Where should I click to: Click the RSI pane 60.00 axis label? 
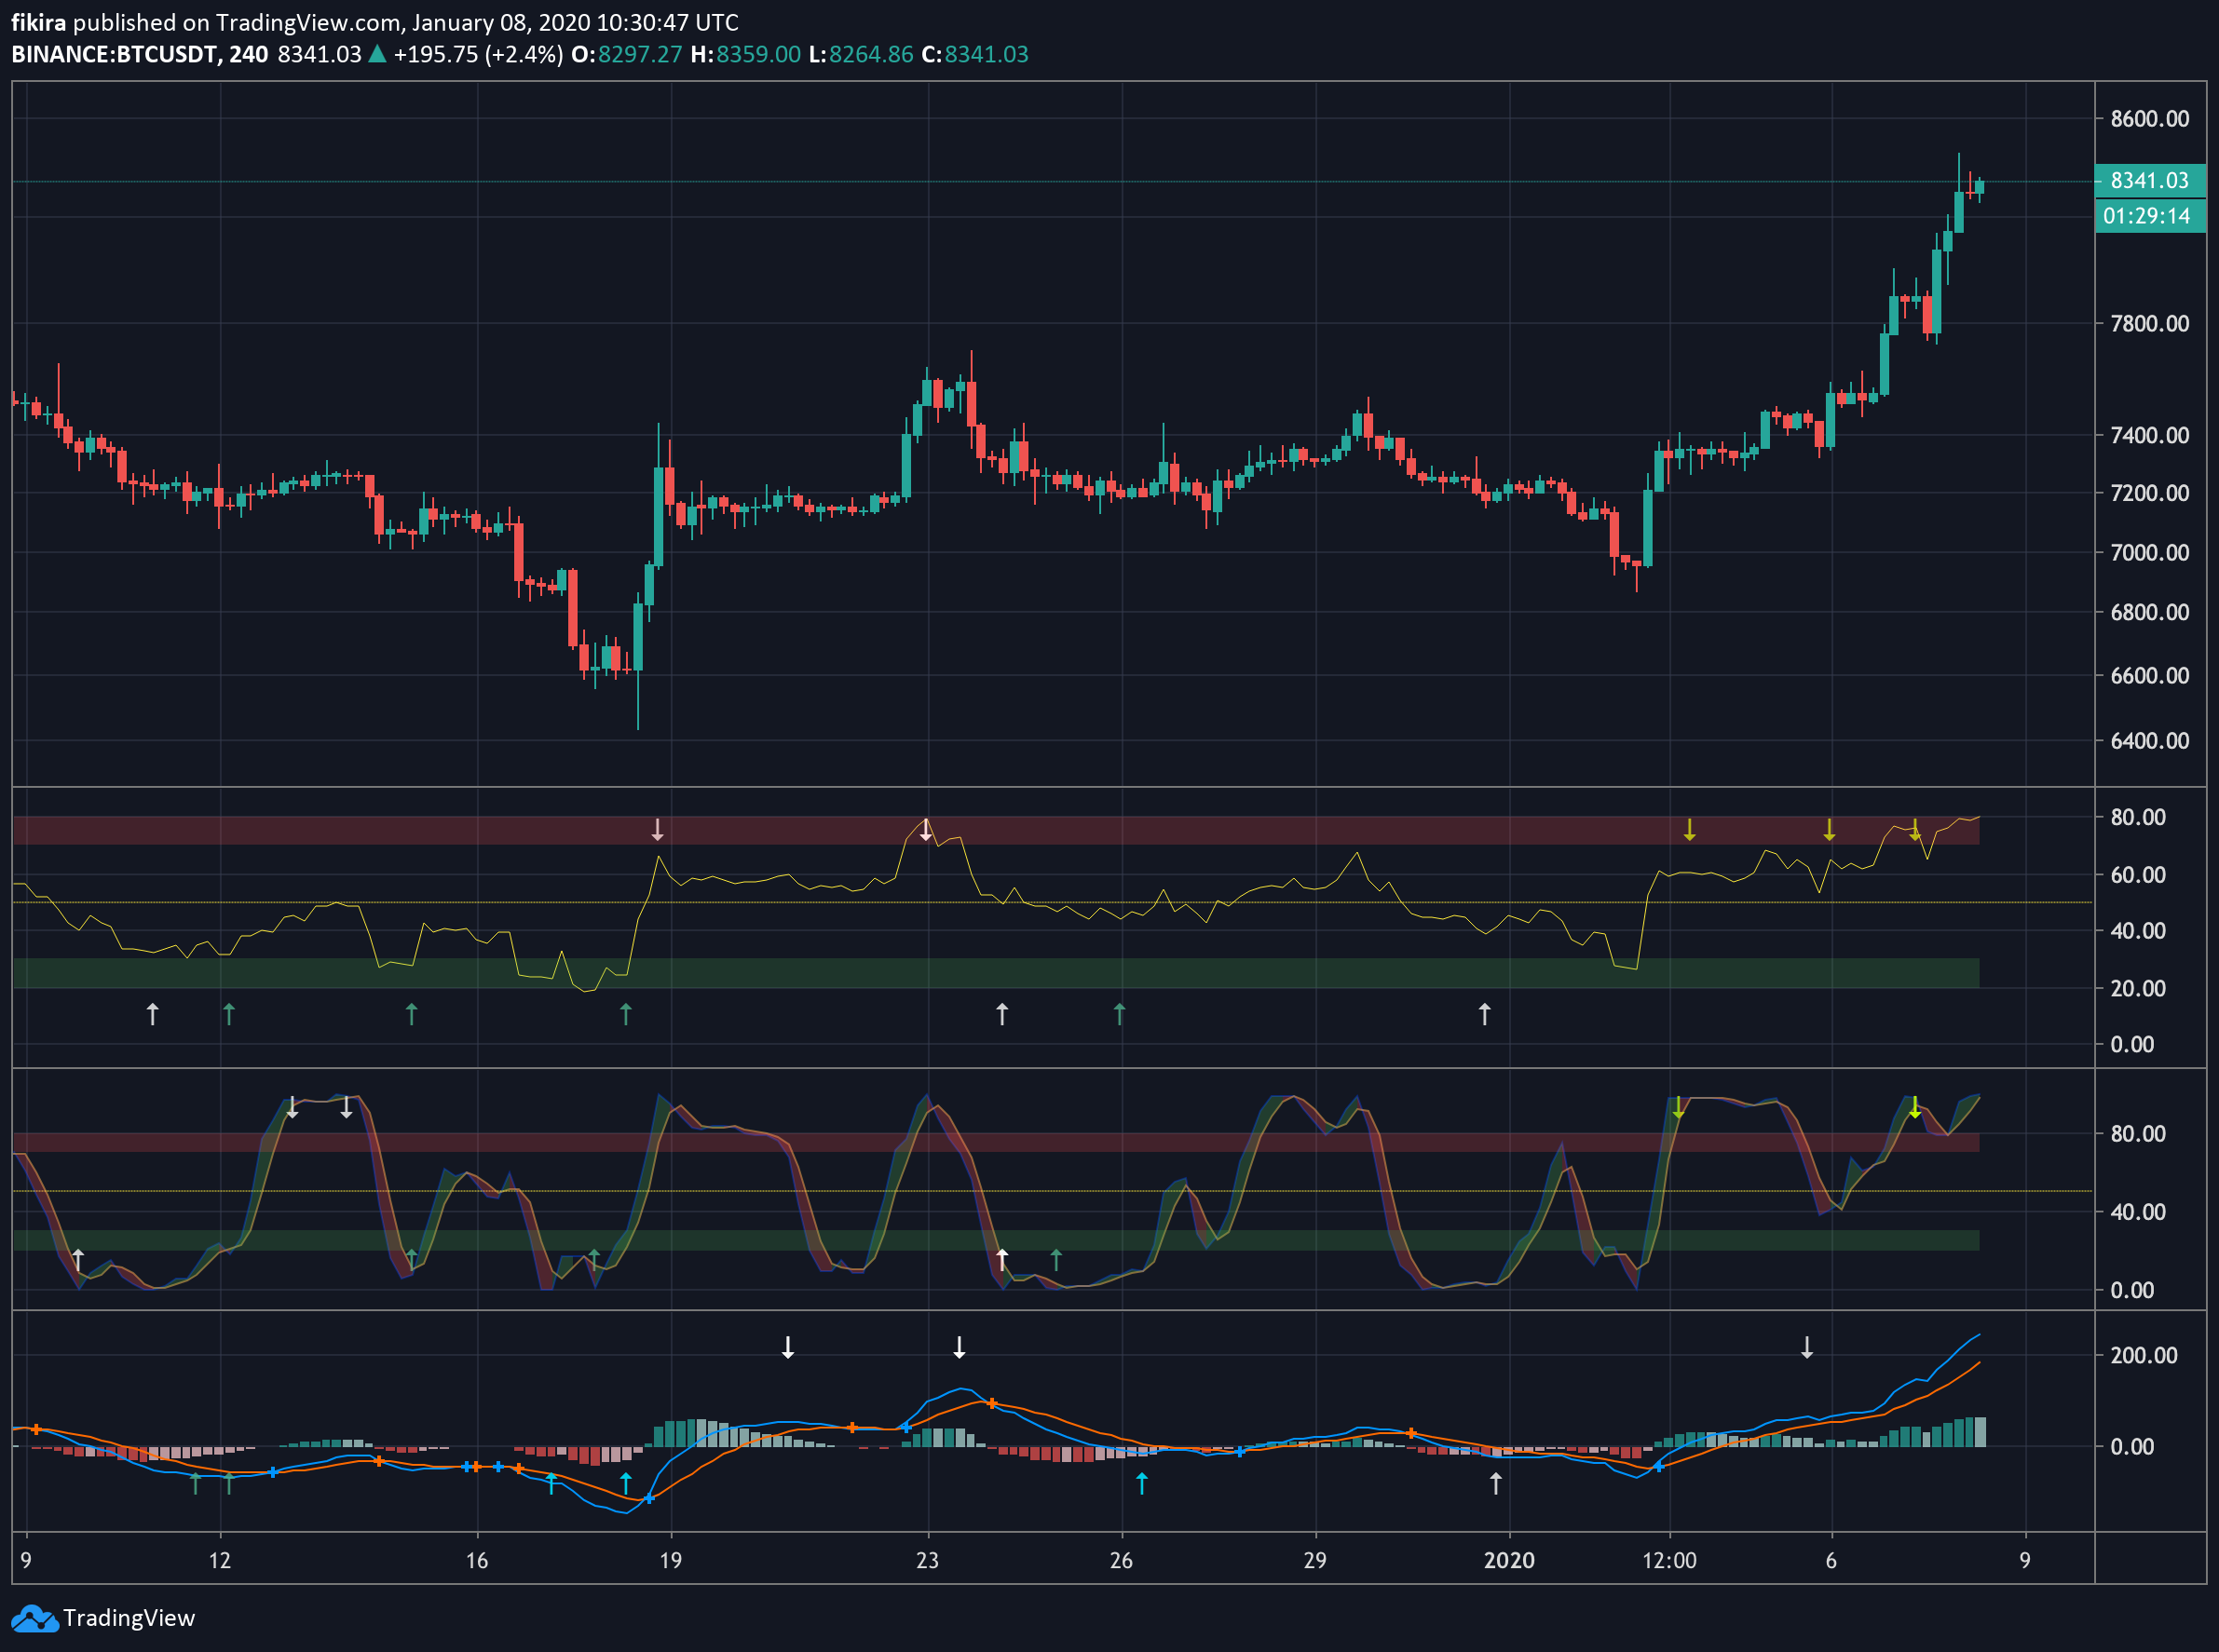[2138, 875]
